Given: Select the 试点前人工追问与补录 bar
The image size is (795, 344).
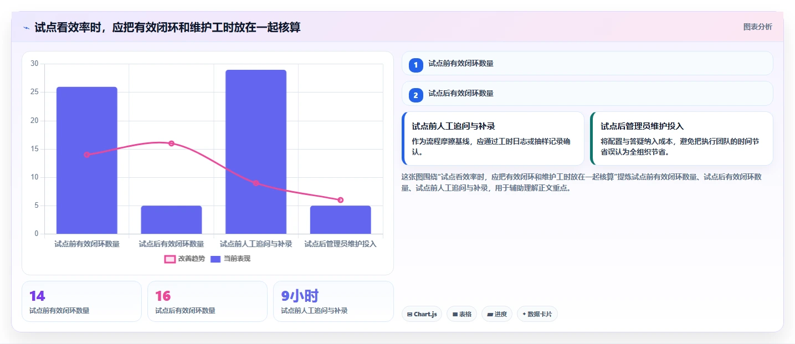Looking at the screenshot, I should [256, 152].
